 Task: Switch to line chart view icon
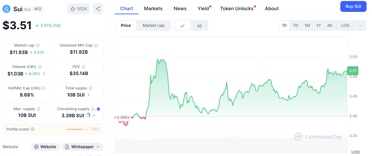pyautogui.click(x=183, y=25)
